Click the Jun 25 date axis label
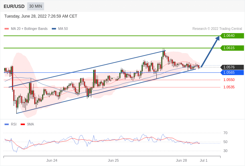The image size is (245, 166). [113, 160]
